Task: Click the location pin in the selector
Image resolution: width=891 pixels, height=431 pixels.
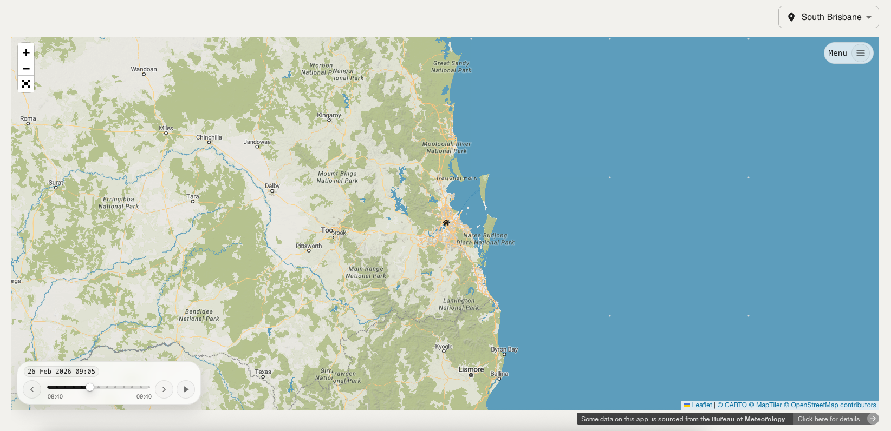Action: tap(791, 17)
